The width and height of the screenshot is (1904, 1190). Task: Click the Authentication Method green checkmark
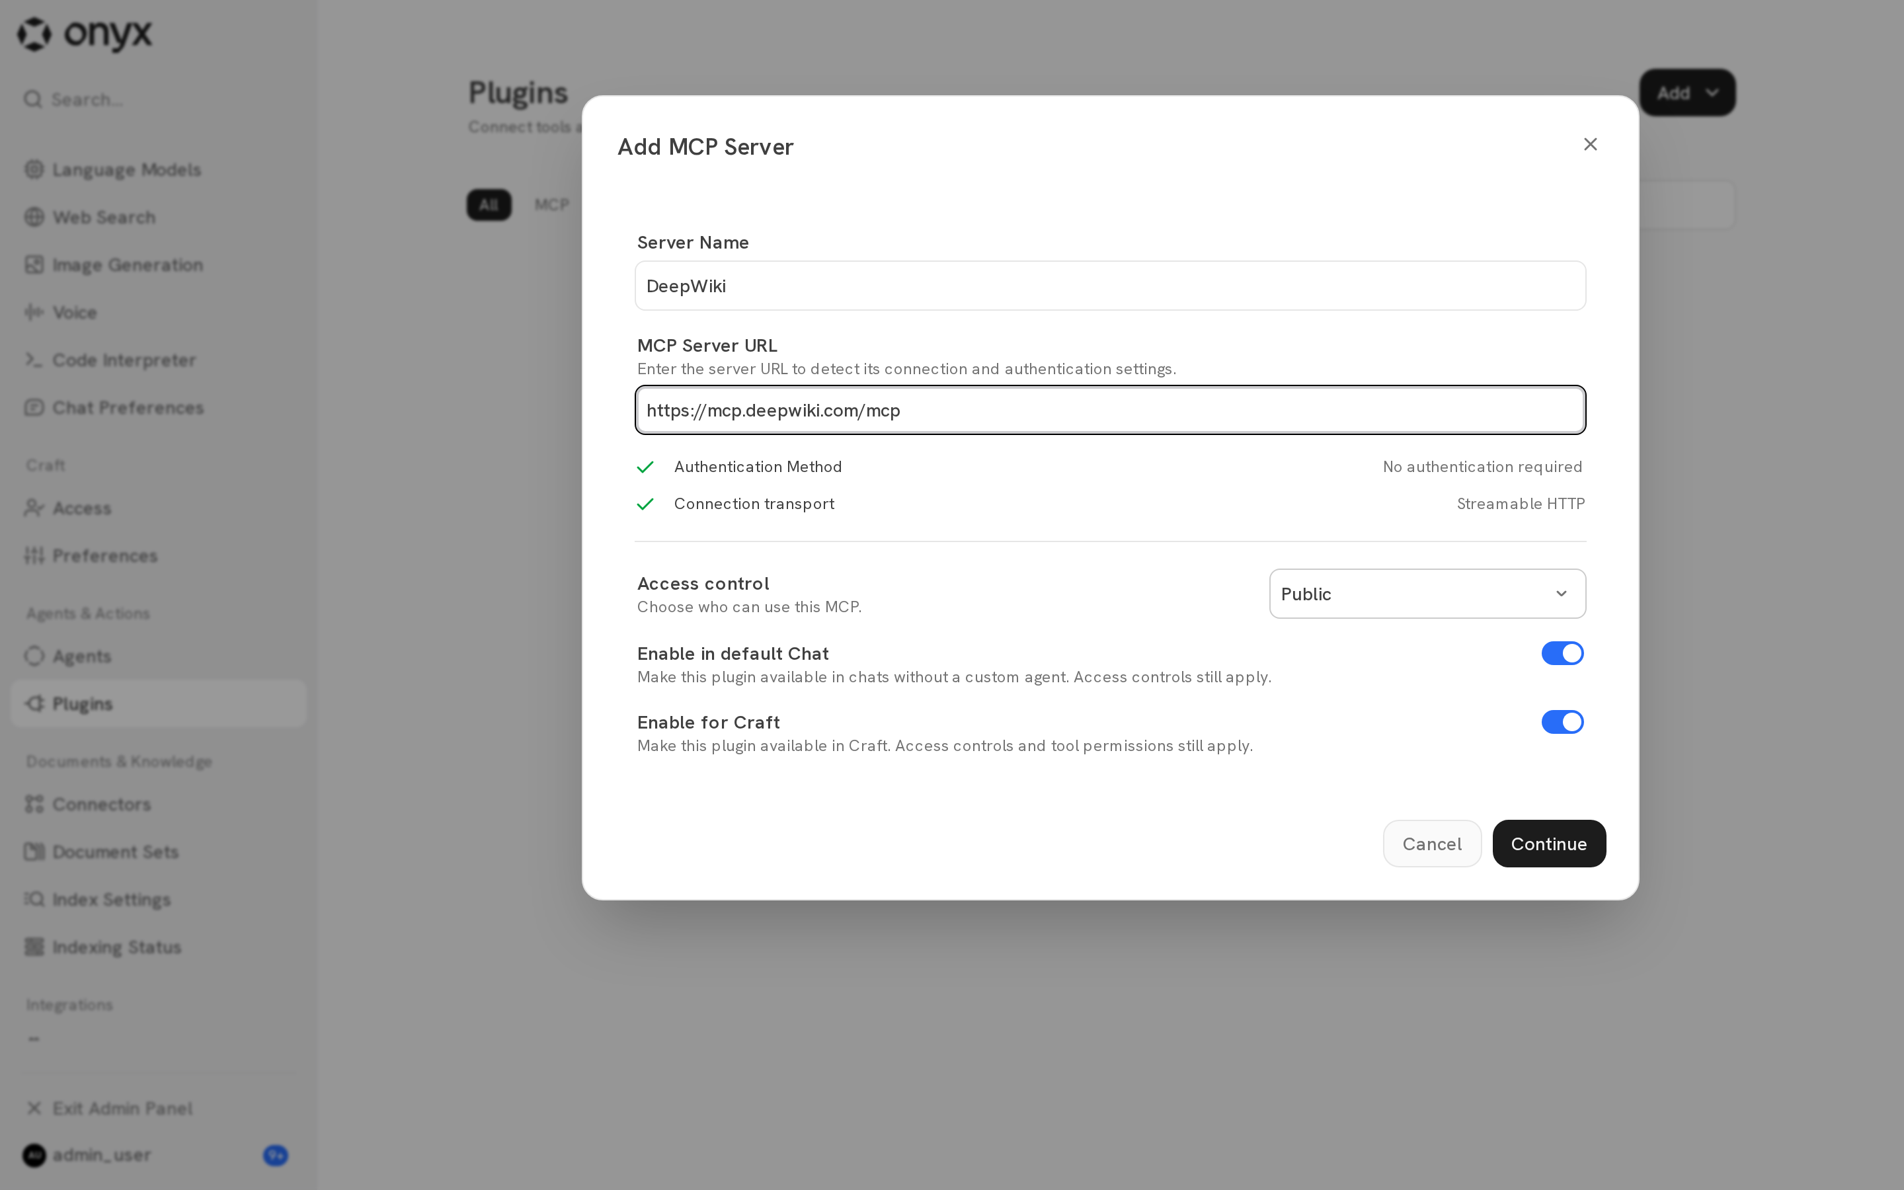[645, 467]
